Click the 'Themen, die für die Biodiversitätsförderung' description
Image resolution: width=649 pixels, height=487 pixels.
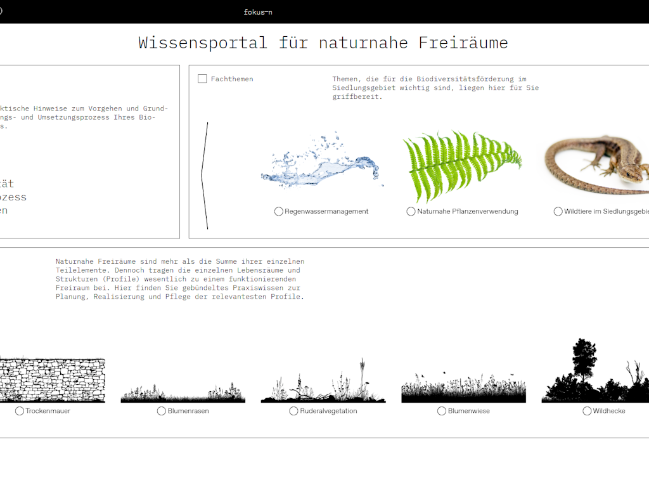click(435, 88)
